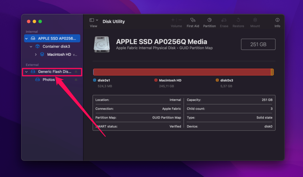
Task: Click the red Macintosh HD usage bar
Action: (x=182, y=72)
